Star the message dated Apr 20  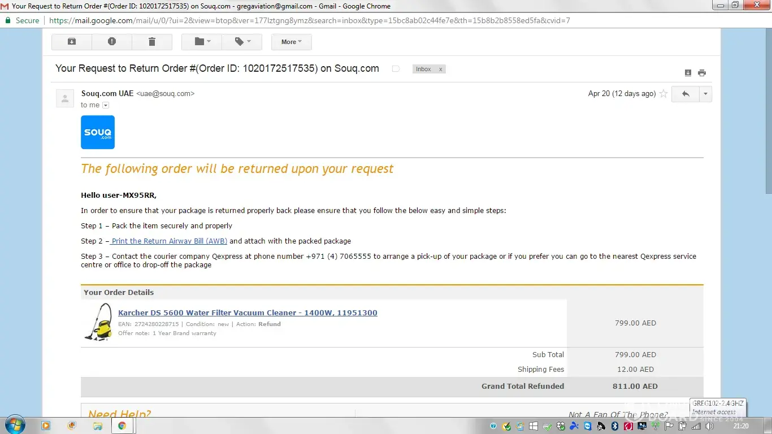[663, 94]
